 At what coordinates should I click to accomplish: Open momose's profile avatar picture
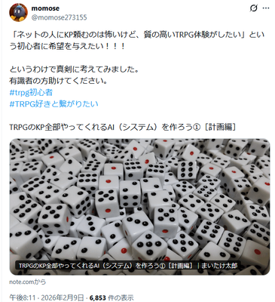[x=18, y=13]
